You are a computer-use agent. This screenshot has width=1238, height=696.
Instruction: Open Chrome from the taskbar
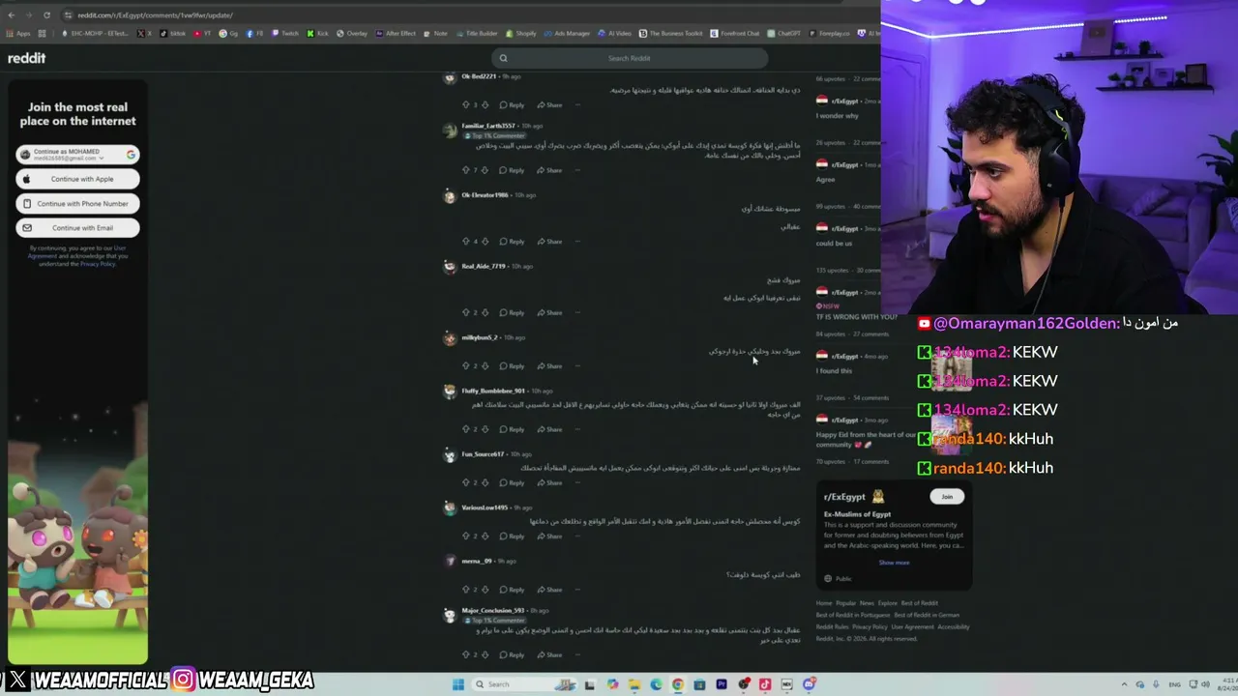pyautogui.click(x=677, y=684)
